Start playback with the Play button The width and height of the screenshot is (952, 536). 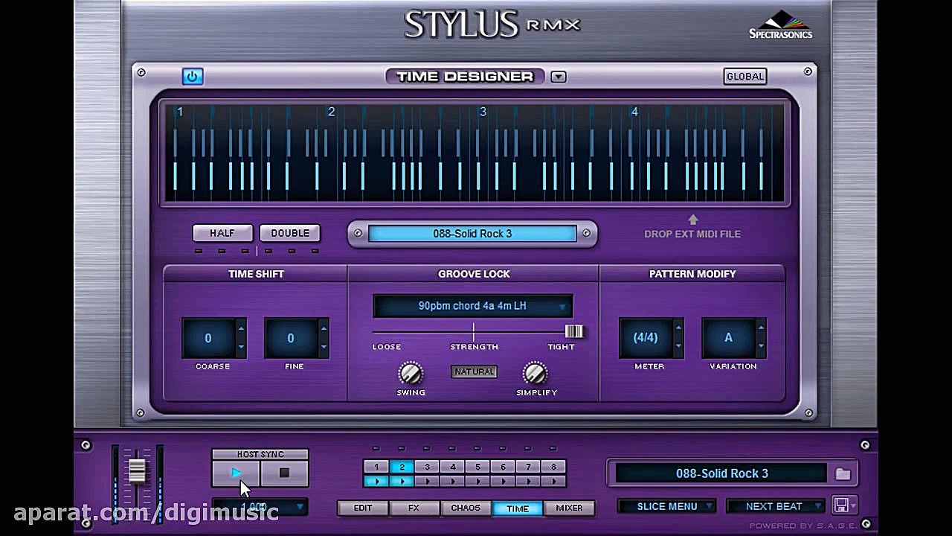236,473
